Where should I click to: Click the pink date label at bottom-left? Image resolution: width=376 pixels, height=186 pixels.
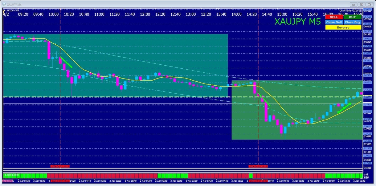point(8,181)
